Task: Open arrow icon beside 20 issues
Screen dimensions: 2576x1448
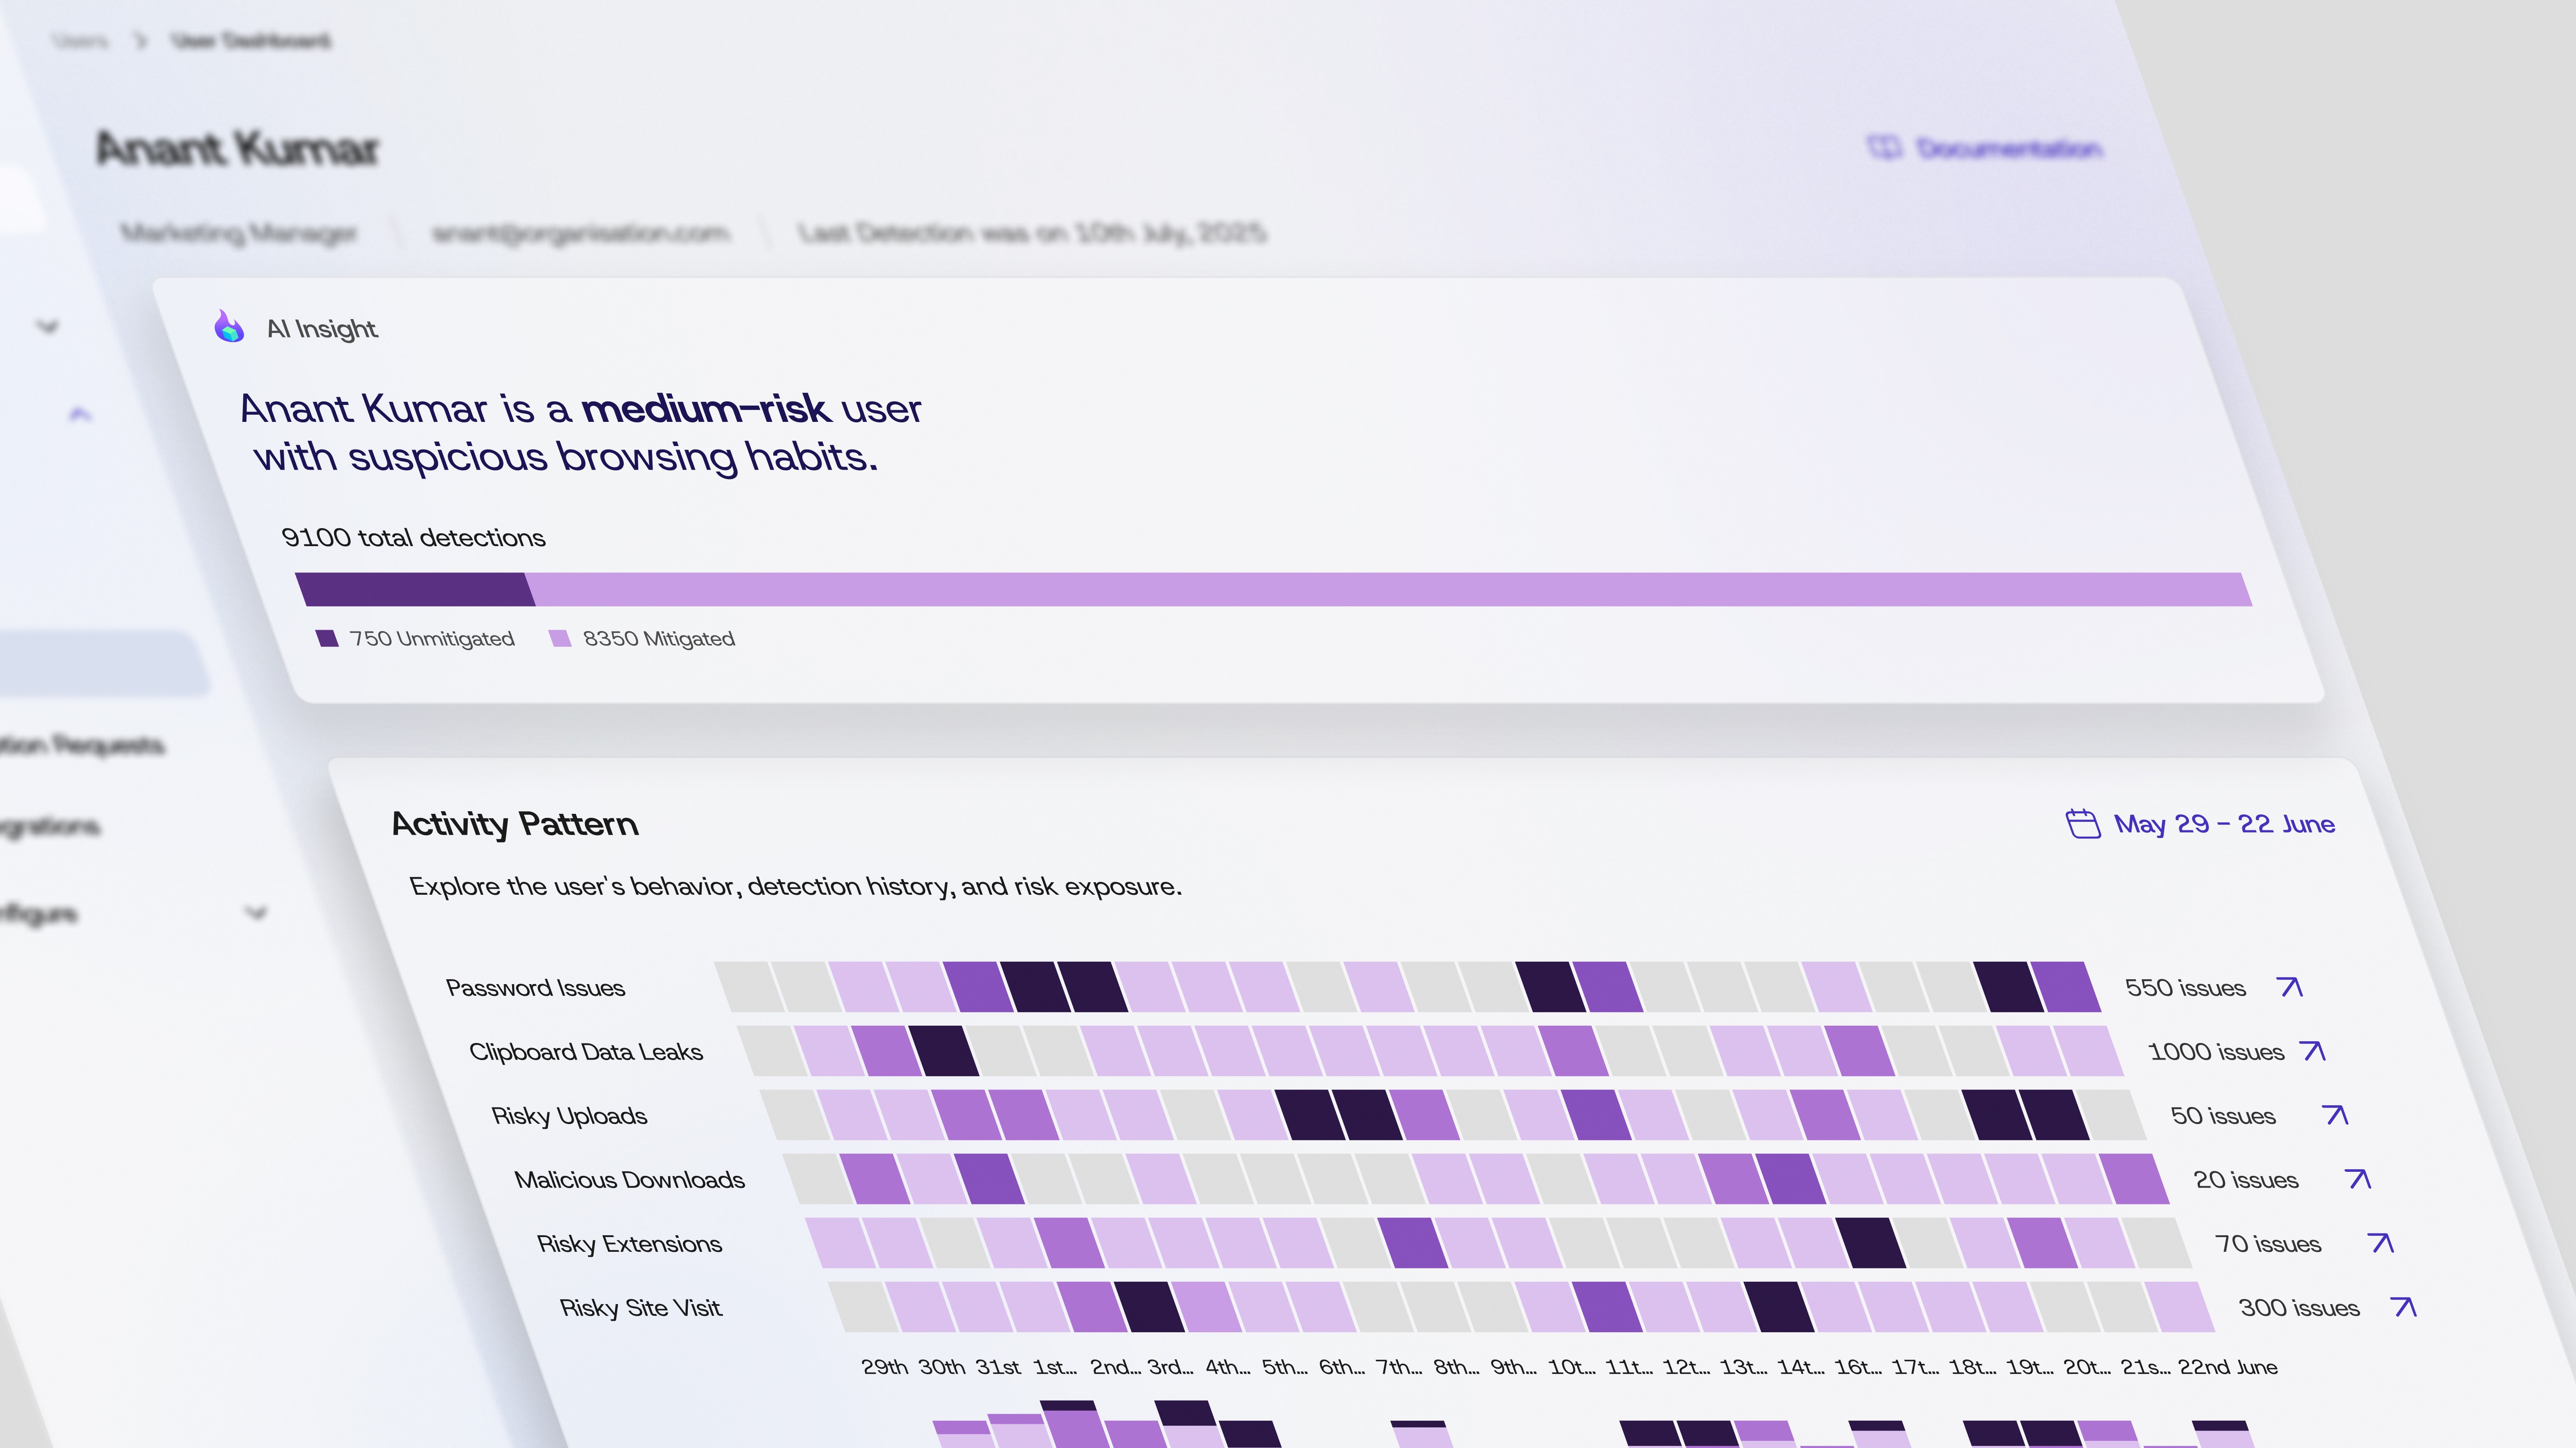Action: pos(2359,1179)
